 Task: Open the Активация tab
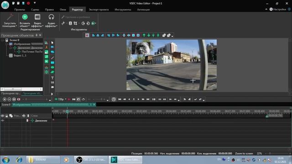click(x=143, y=10)
